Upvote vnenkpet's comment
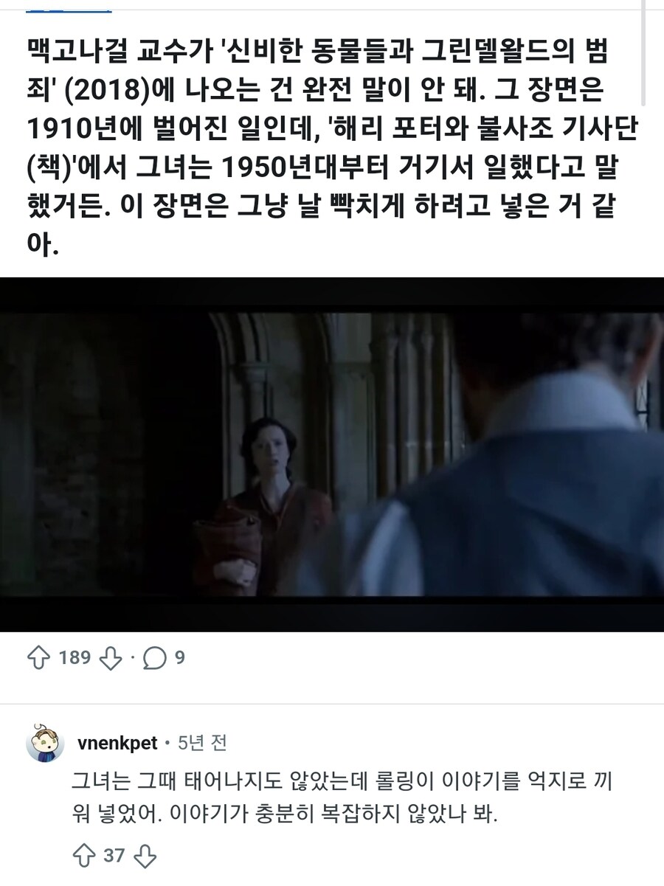Screen dimensions: 664x886 [x=86, y=856]
